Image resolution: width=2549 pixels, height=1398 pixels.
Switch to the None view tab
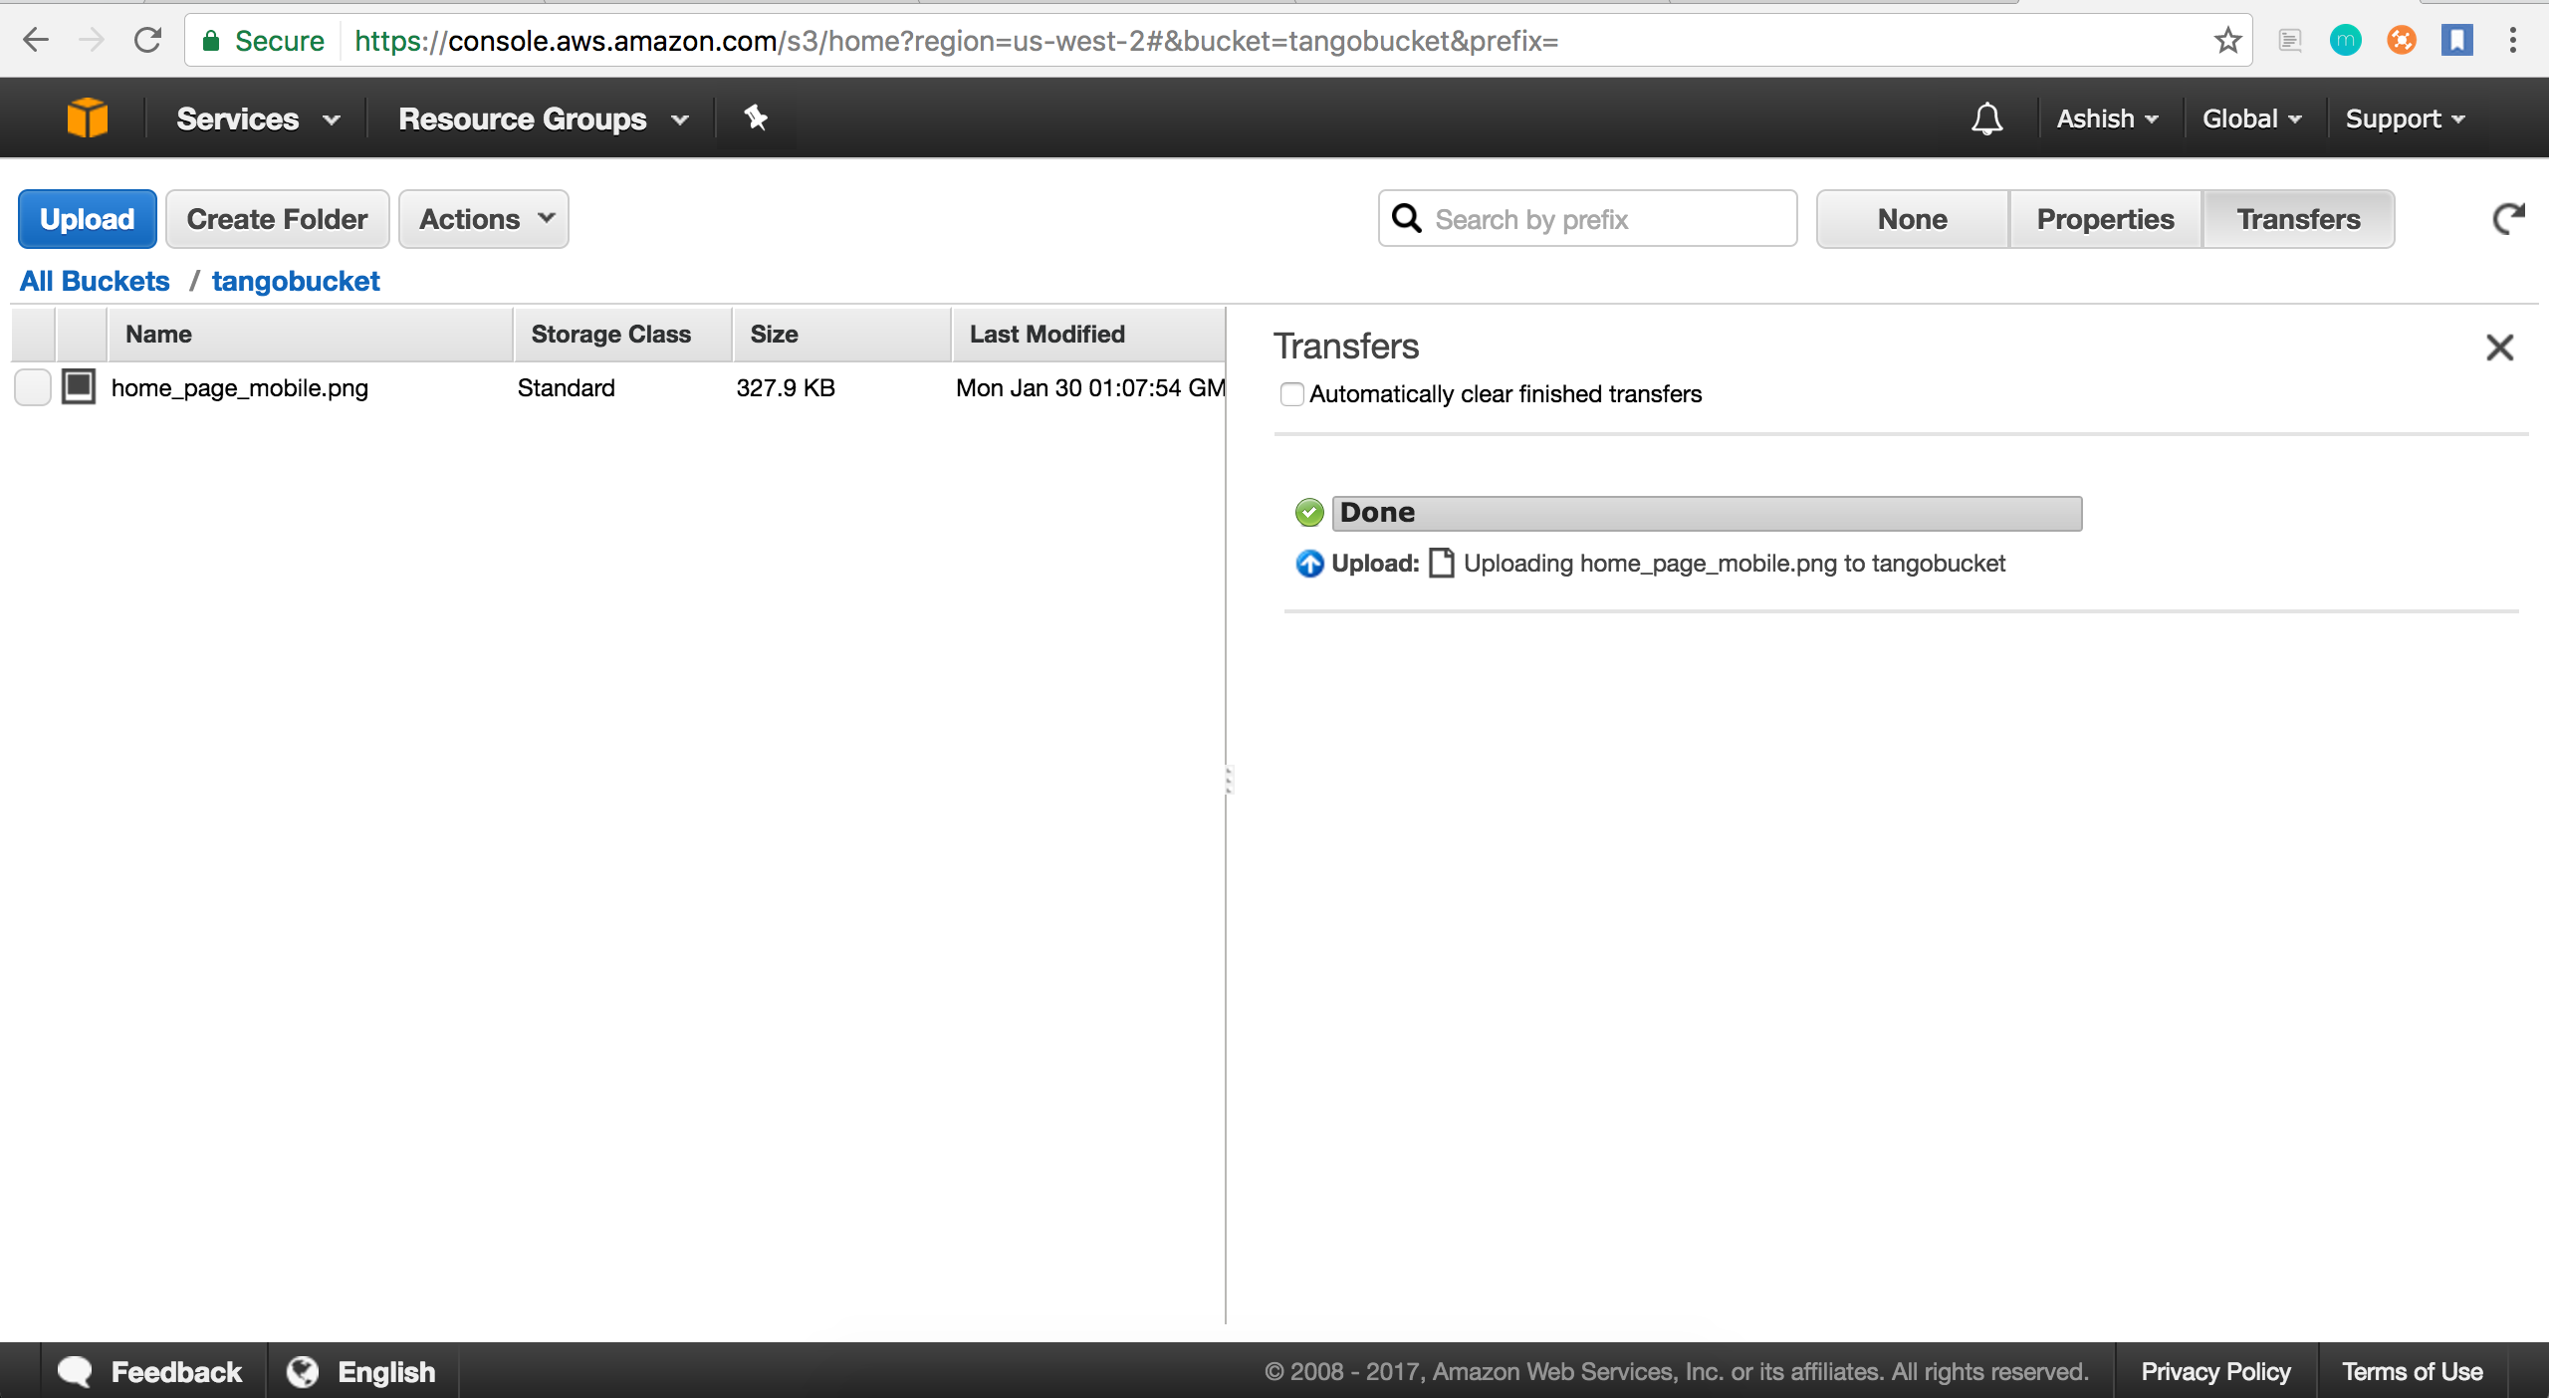(x=1912, y=219)
